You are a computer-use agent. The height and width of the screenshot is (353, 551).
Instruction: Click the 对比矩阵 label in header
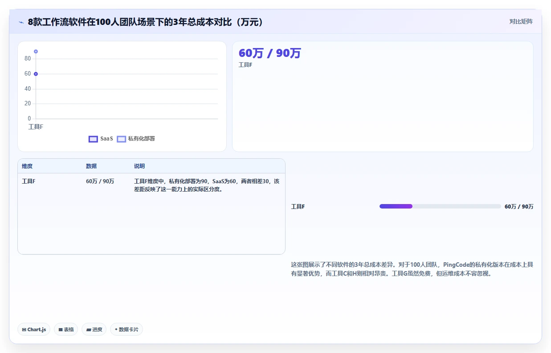(521, 21)
